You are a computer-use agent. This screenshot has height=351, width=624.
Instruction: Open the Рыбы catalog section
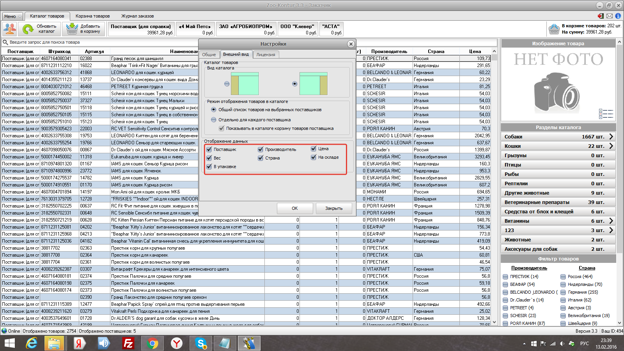[558, 174]
